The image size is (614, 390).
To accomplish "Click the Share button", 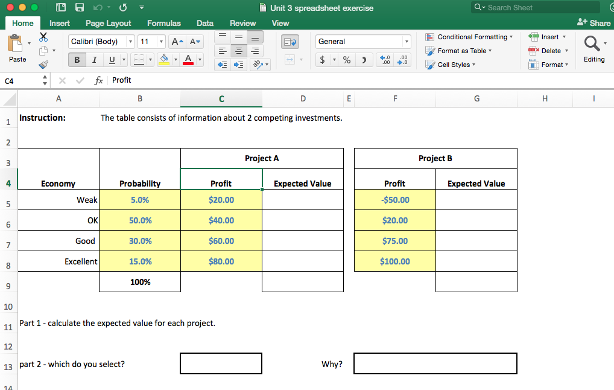I will click(x=593, y=22).
